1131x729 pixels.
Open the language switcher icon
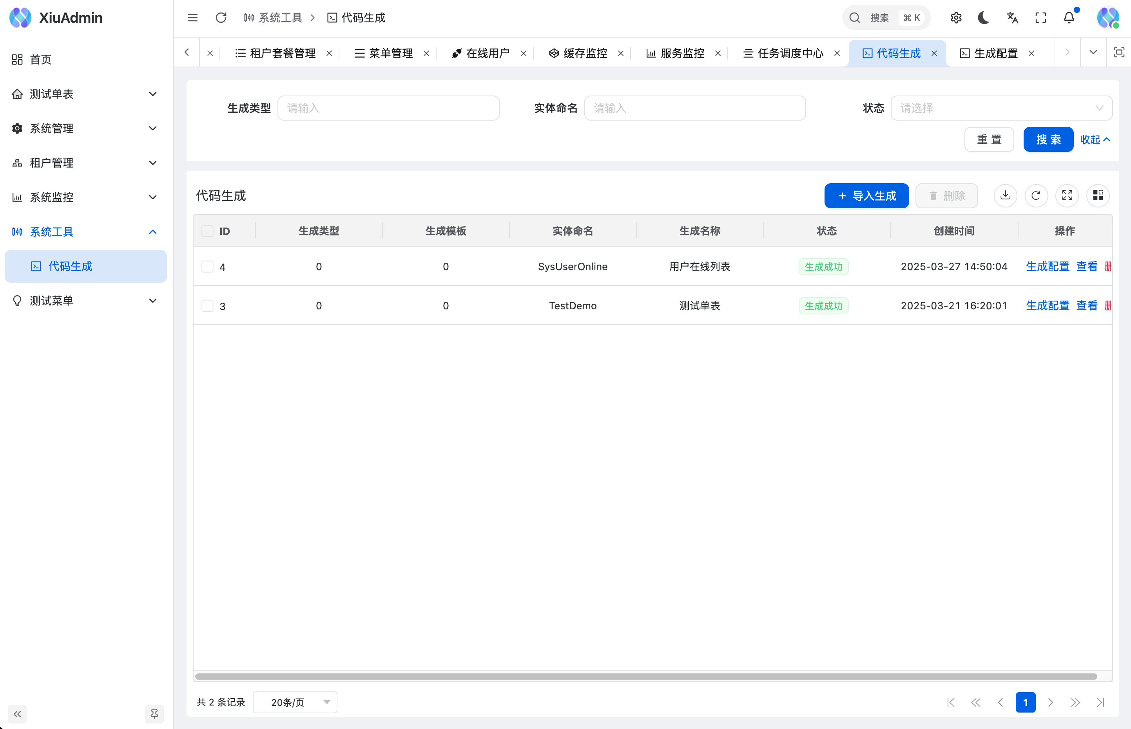click(x=1012, y=18)
